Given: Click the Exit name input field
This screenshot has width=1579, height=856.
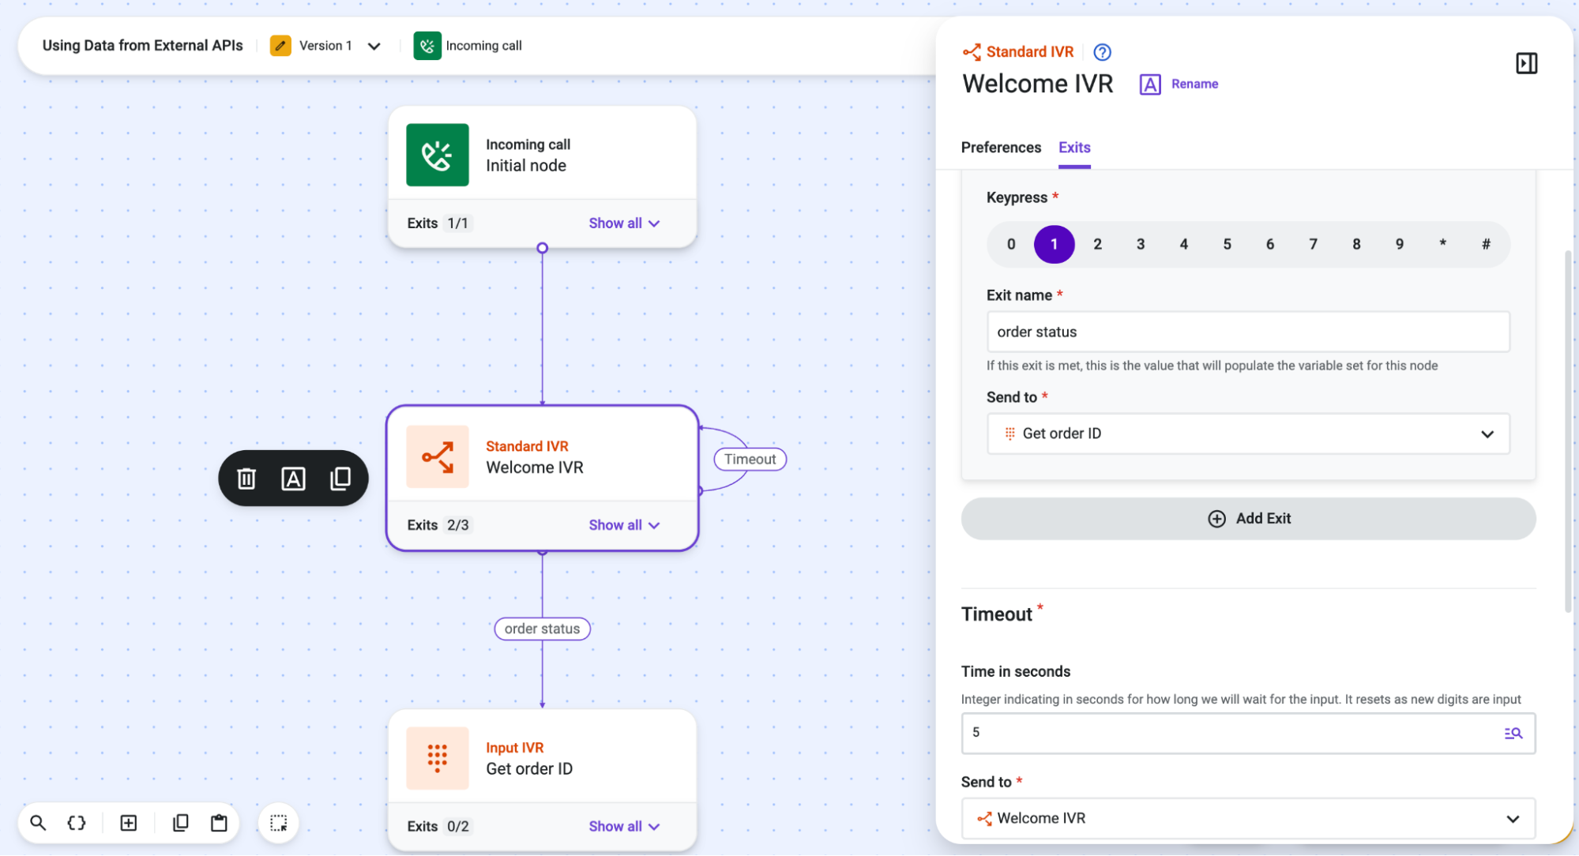Looking at the screenshot, I should (1248, 332).
